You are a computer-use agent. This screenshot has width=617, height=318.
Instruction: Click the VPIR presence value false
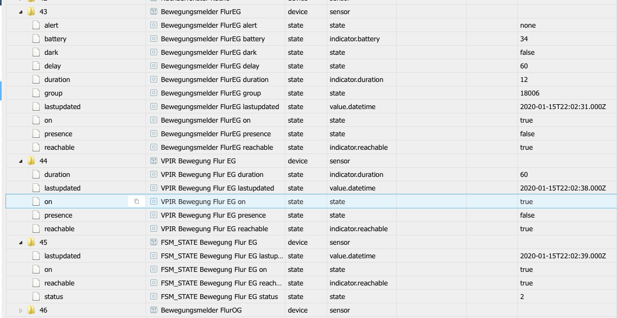[x=527, y=215]
